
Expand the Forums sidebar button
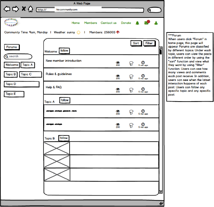click(12, 47)
